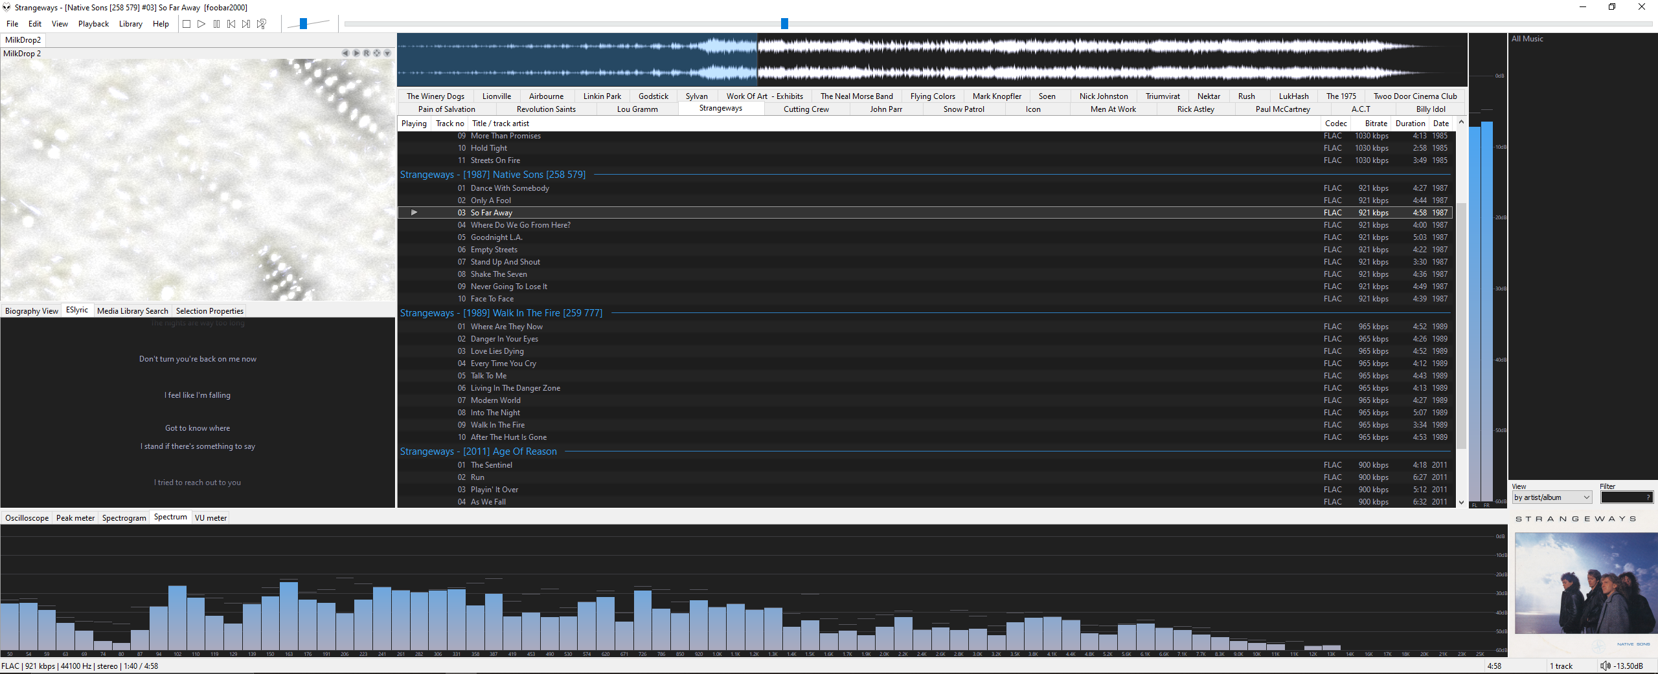Click the next preset arrow in MilkDrop panel

[x=356, y=53]
